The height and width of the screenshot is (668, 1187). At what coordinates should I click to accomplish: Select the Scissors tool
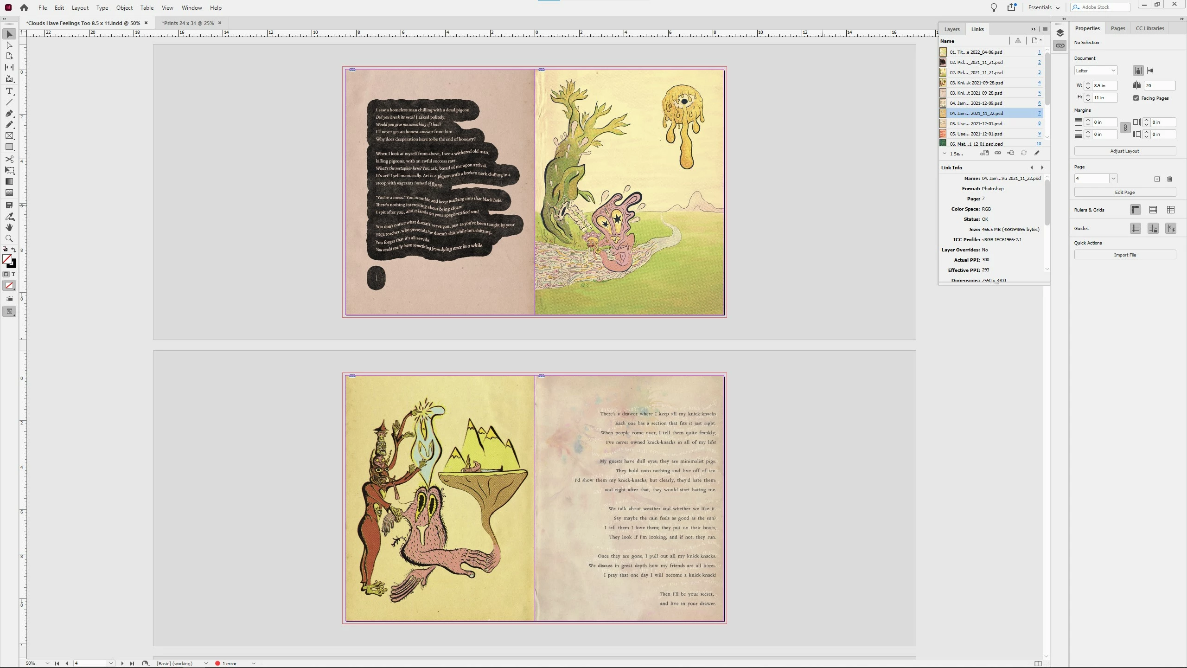[x=9, y=159]
